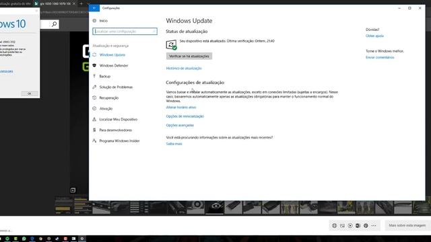The height and width of the screenshot is (242, 431).
Task: Close the 'gtx 1050 1060 1070' browser tab
Action: point(74,3)
